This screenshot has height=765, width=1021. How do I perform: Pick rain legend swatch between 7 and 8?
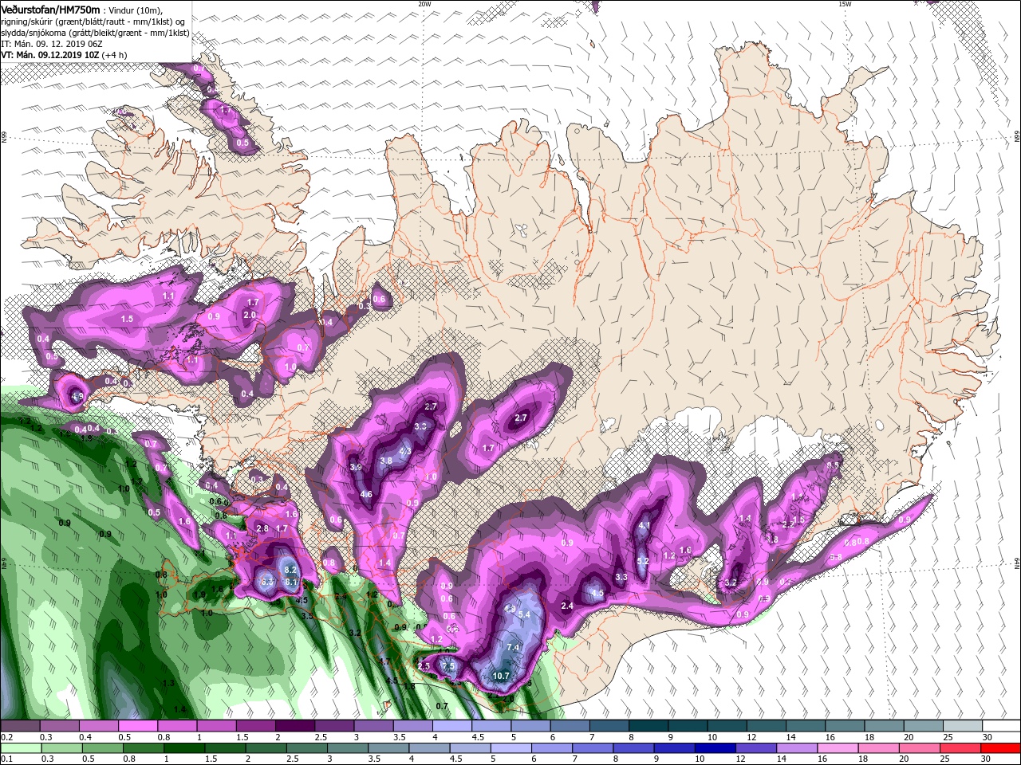592,748
